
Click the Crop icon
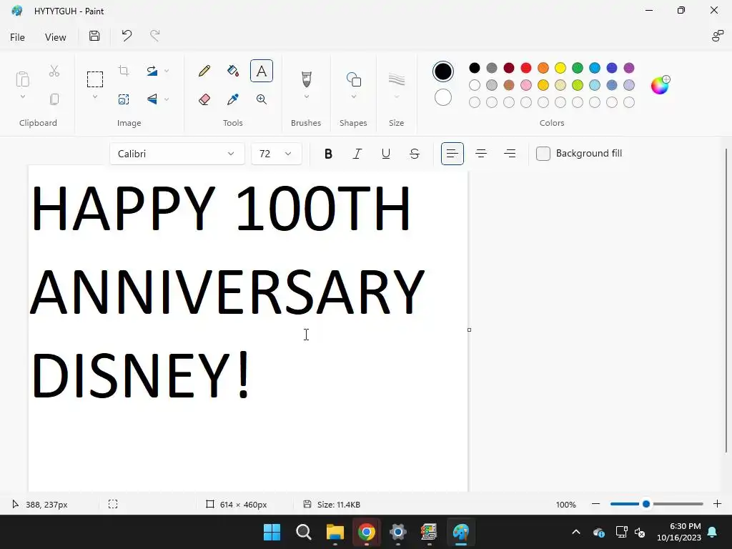pyautogui.click(x=124, y=71)
